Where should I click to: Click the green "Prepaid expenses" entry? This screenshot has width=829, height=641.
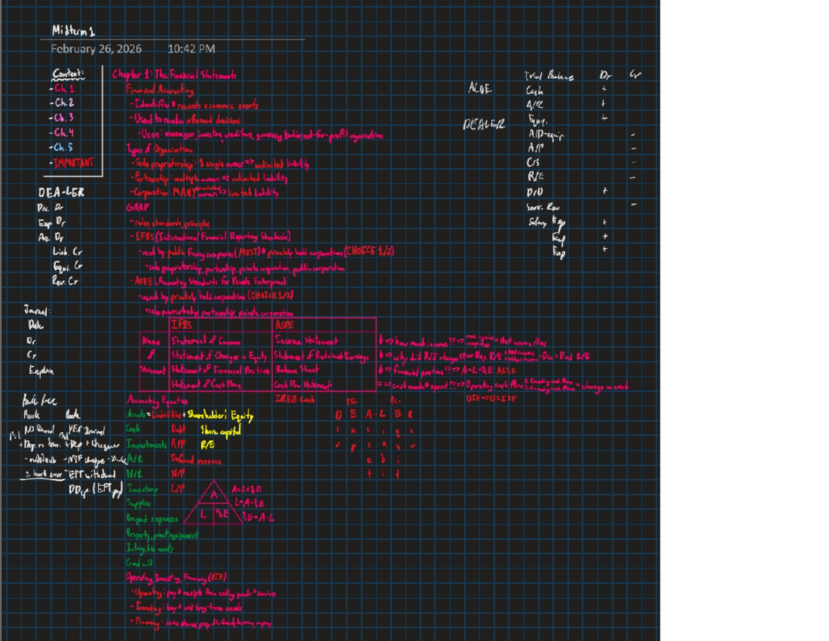coord(152,519)
